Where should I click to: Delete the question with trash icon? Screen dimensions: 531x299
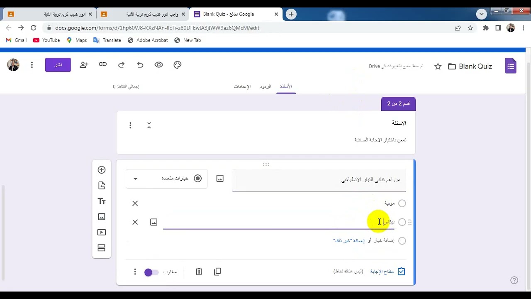(x=199, y=272)
